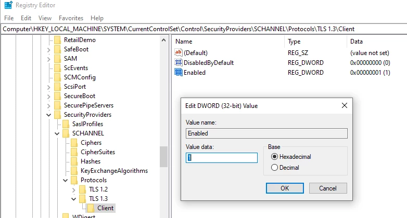Screen dimensions: 407x218
Task: Close the Edit DWORD dialog with X
Action: point(345,105)
